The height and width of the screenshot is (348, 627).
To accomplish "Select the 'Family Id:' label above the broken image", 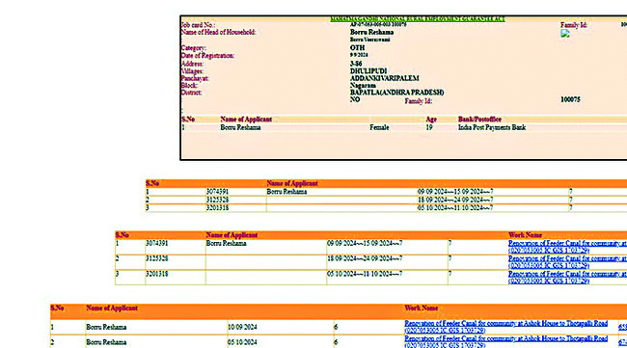I will click(574, 25).
